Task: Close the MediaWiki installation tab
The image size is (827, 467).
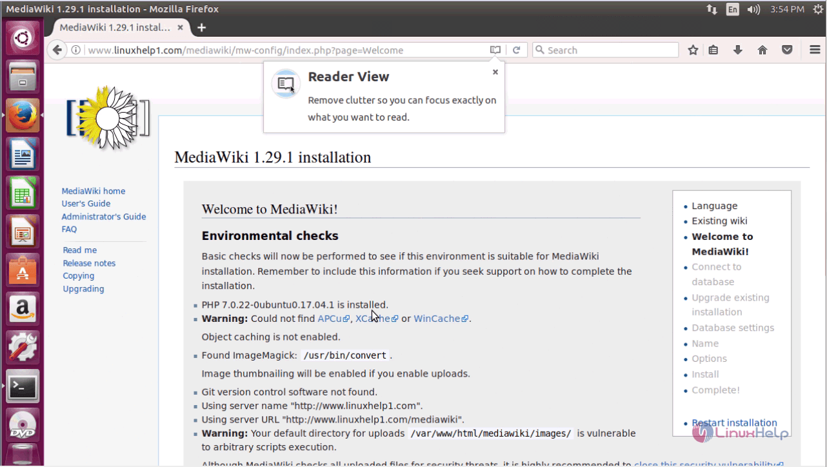Action: (x=181, y=28)
